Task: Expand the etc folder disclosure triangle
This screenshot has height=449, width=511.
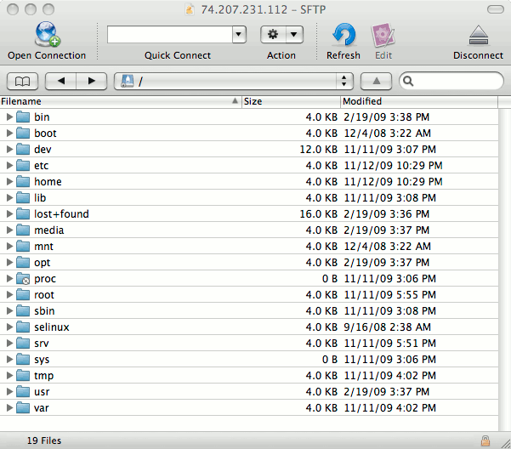Action: 10,165
